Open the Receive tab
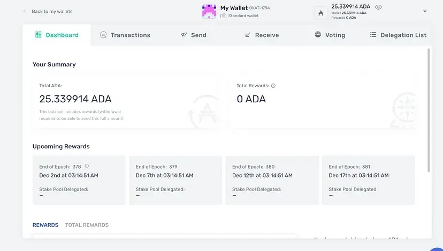Viewport: 443px width, 251px height. [262, 35]
